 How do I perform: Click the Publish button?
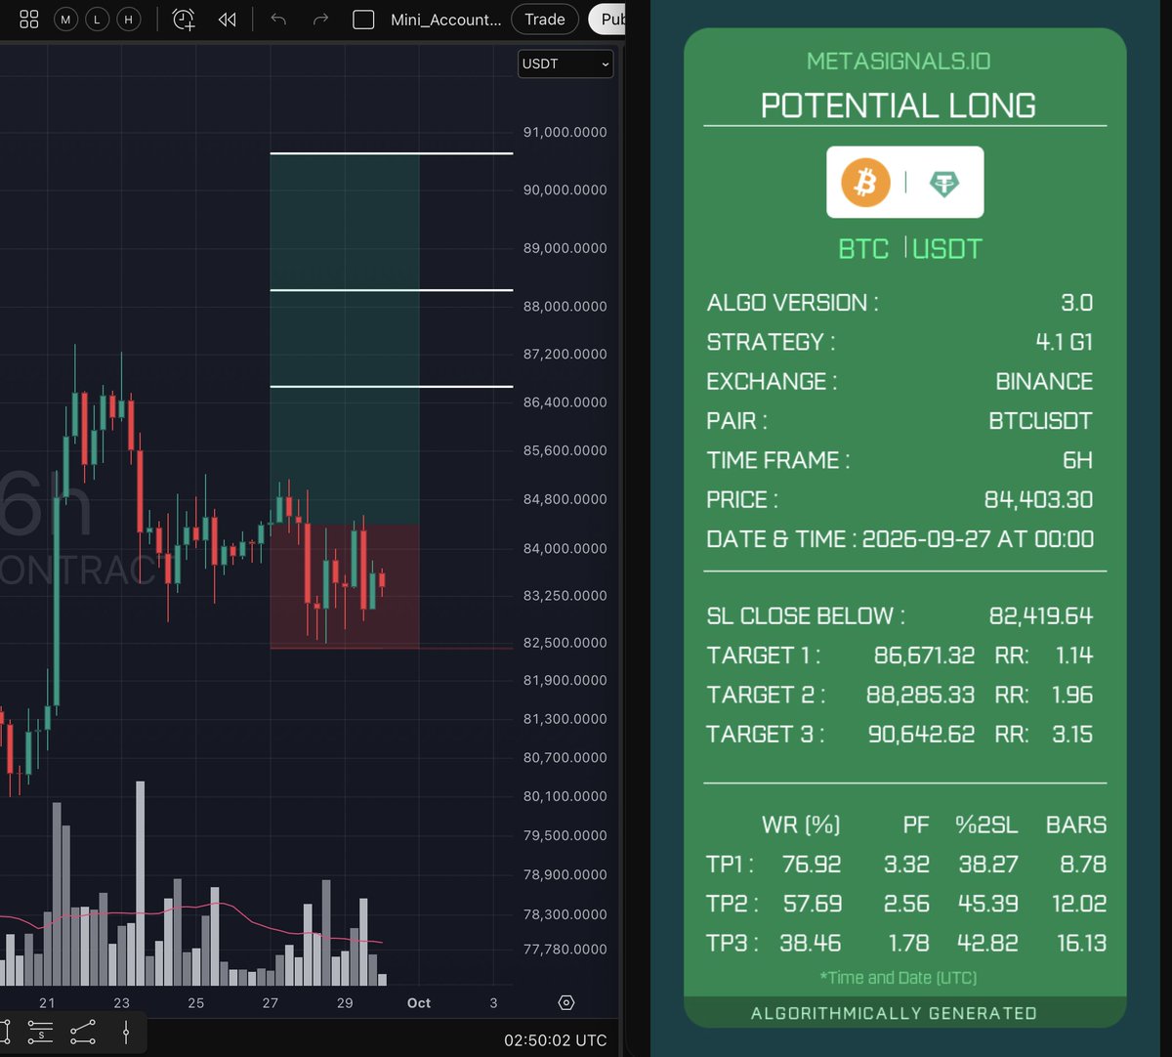coord(607,20)
